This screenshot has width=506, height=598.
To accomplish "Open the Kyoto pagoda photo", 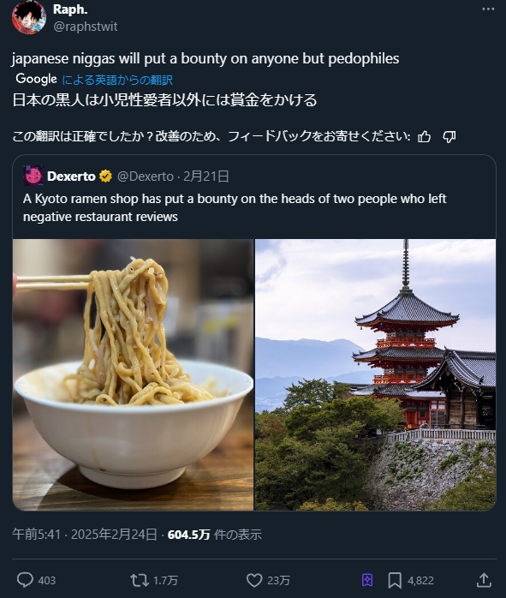I will point(375,375).
